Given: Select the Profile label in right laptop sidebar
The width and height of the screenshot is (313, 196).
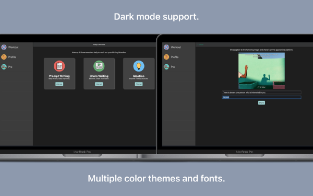Looking at the screenshot, I should [175, 57].
